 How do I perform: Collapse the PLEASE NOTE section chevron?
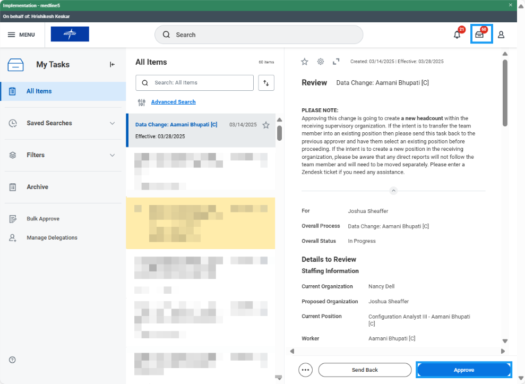[x=393, y=191]
